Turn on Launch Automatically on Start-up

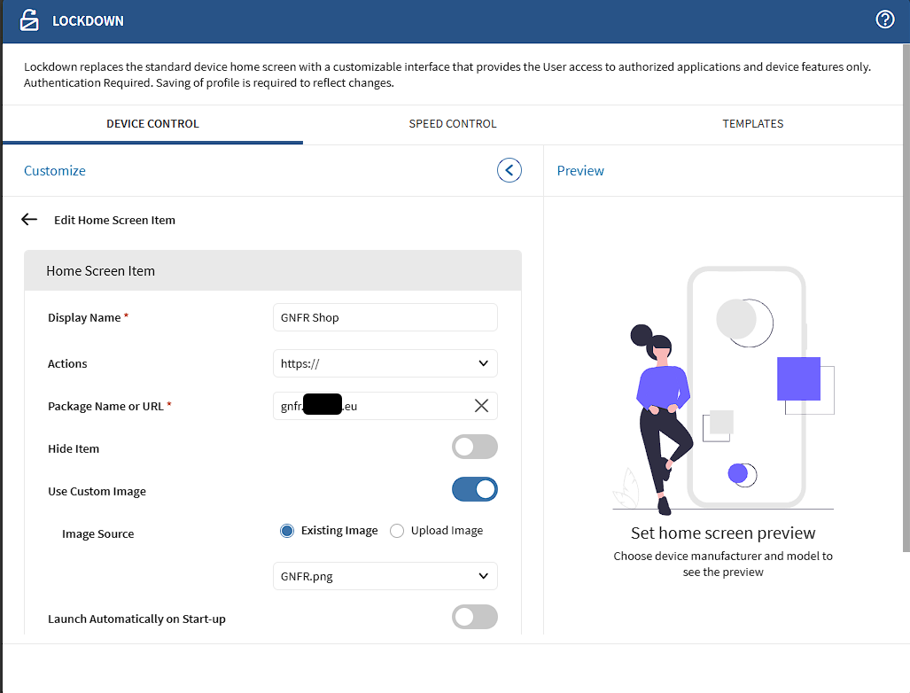point(474,617)
